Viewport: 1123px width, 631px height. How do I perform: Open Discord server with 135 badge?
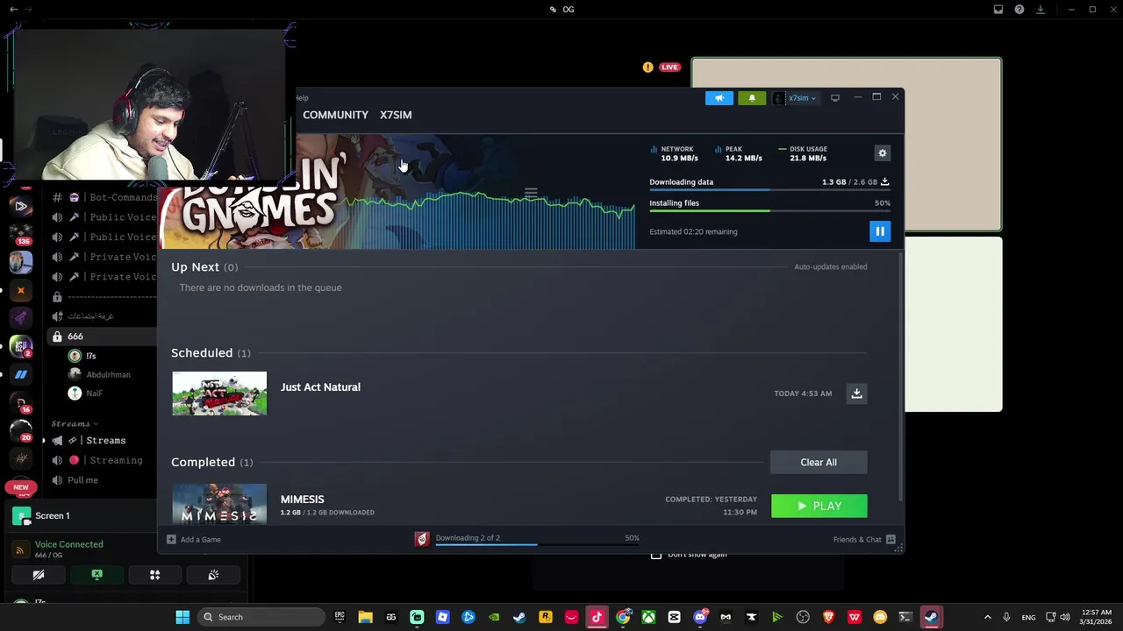click(21, 234)
